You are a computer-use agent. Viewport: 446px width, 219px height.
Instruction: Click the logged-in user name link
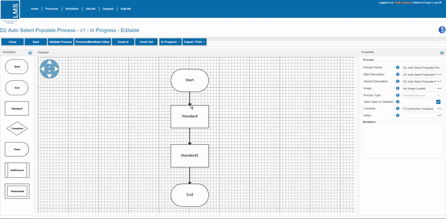(x=403, y=3)
